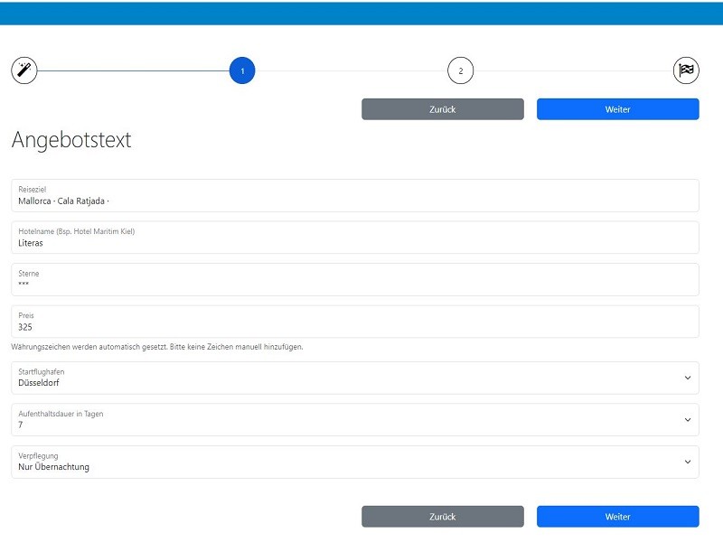The height and width of the screenshot is (542, 723).
Task: Click the chevron arrow in the Verpflegung row
Action: 687,462
